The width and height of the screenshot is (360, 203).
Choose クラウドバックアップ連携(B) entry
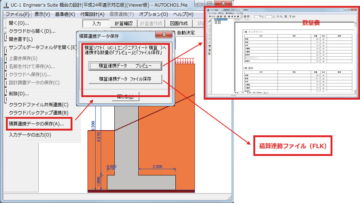click(39, 113)
